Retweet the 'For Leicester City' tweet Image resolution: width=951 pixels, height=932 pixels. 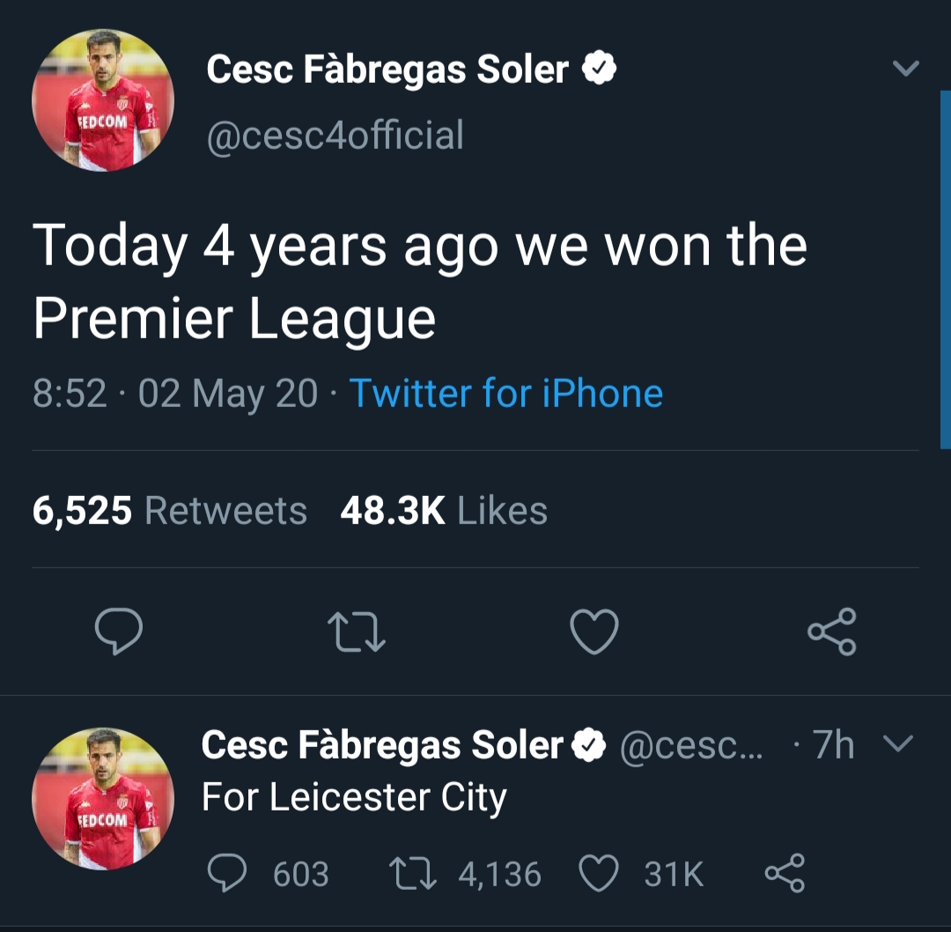point(412,873)
